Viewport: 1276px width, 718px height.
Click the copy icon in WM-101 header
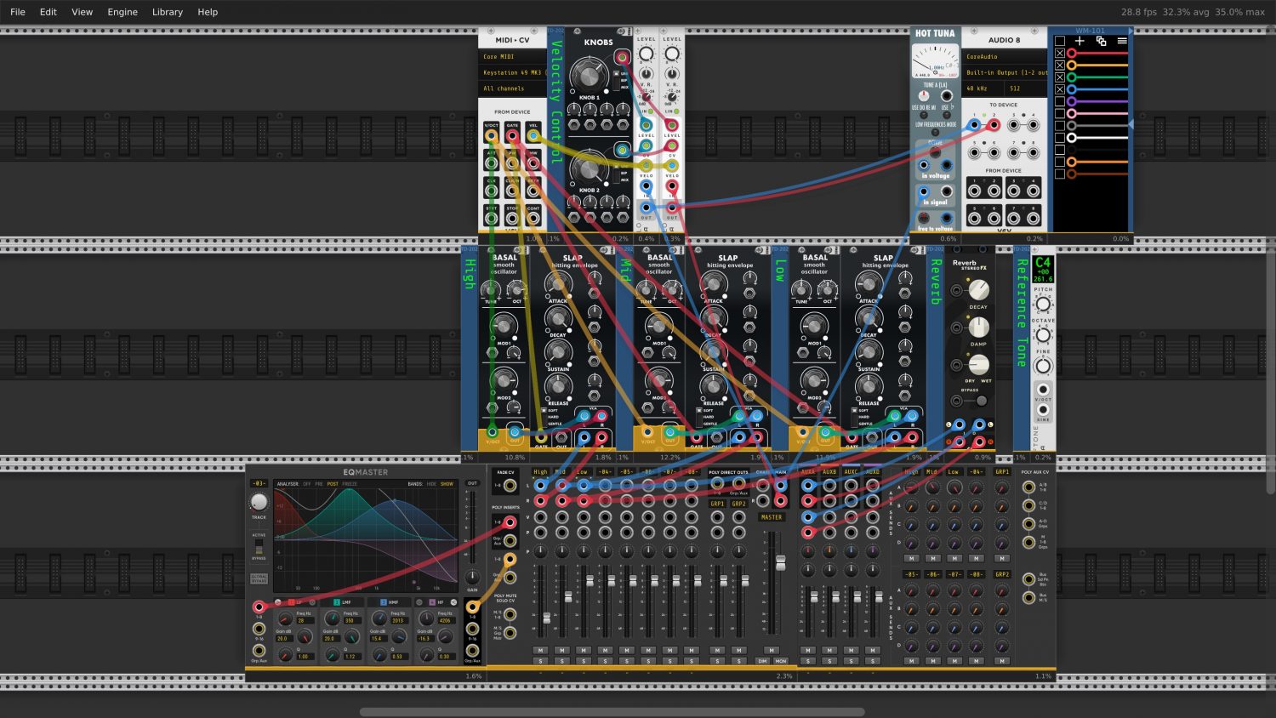tap(1101, 41)
